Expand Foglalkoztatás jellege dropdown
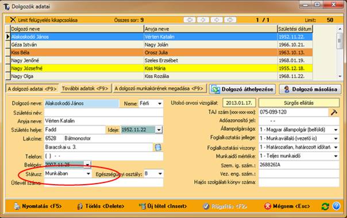 click(x=336, y=139)
